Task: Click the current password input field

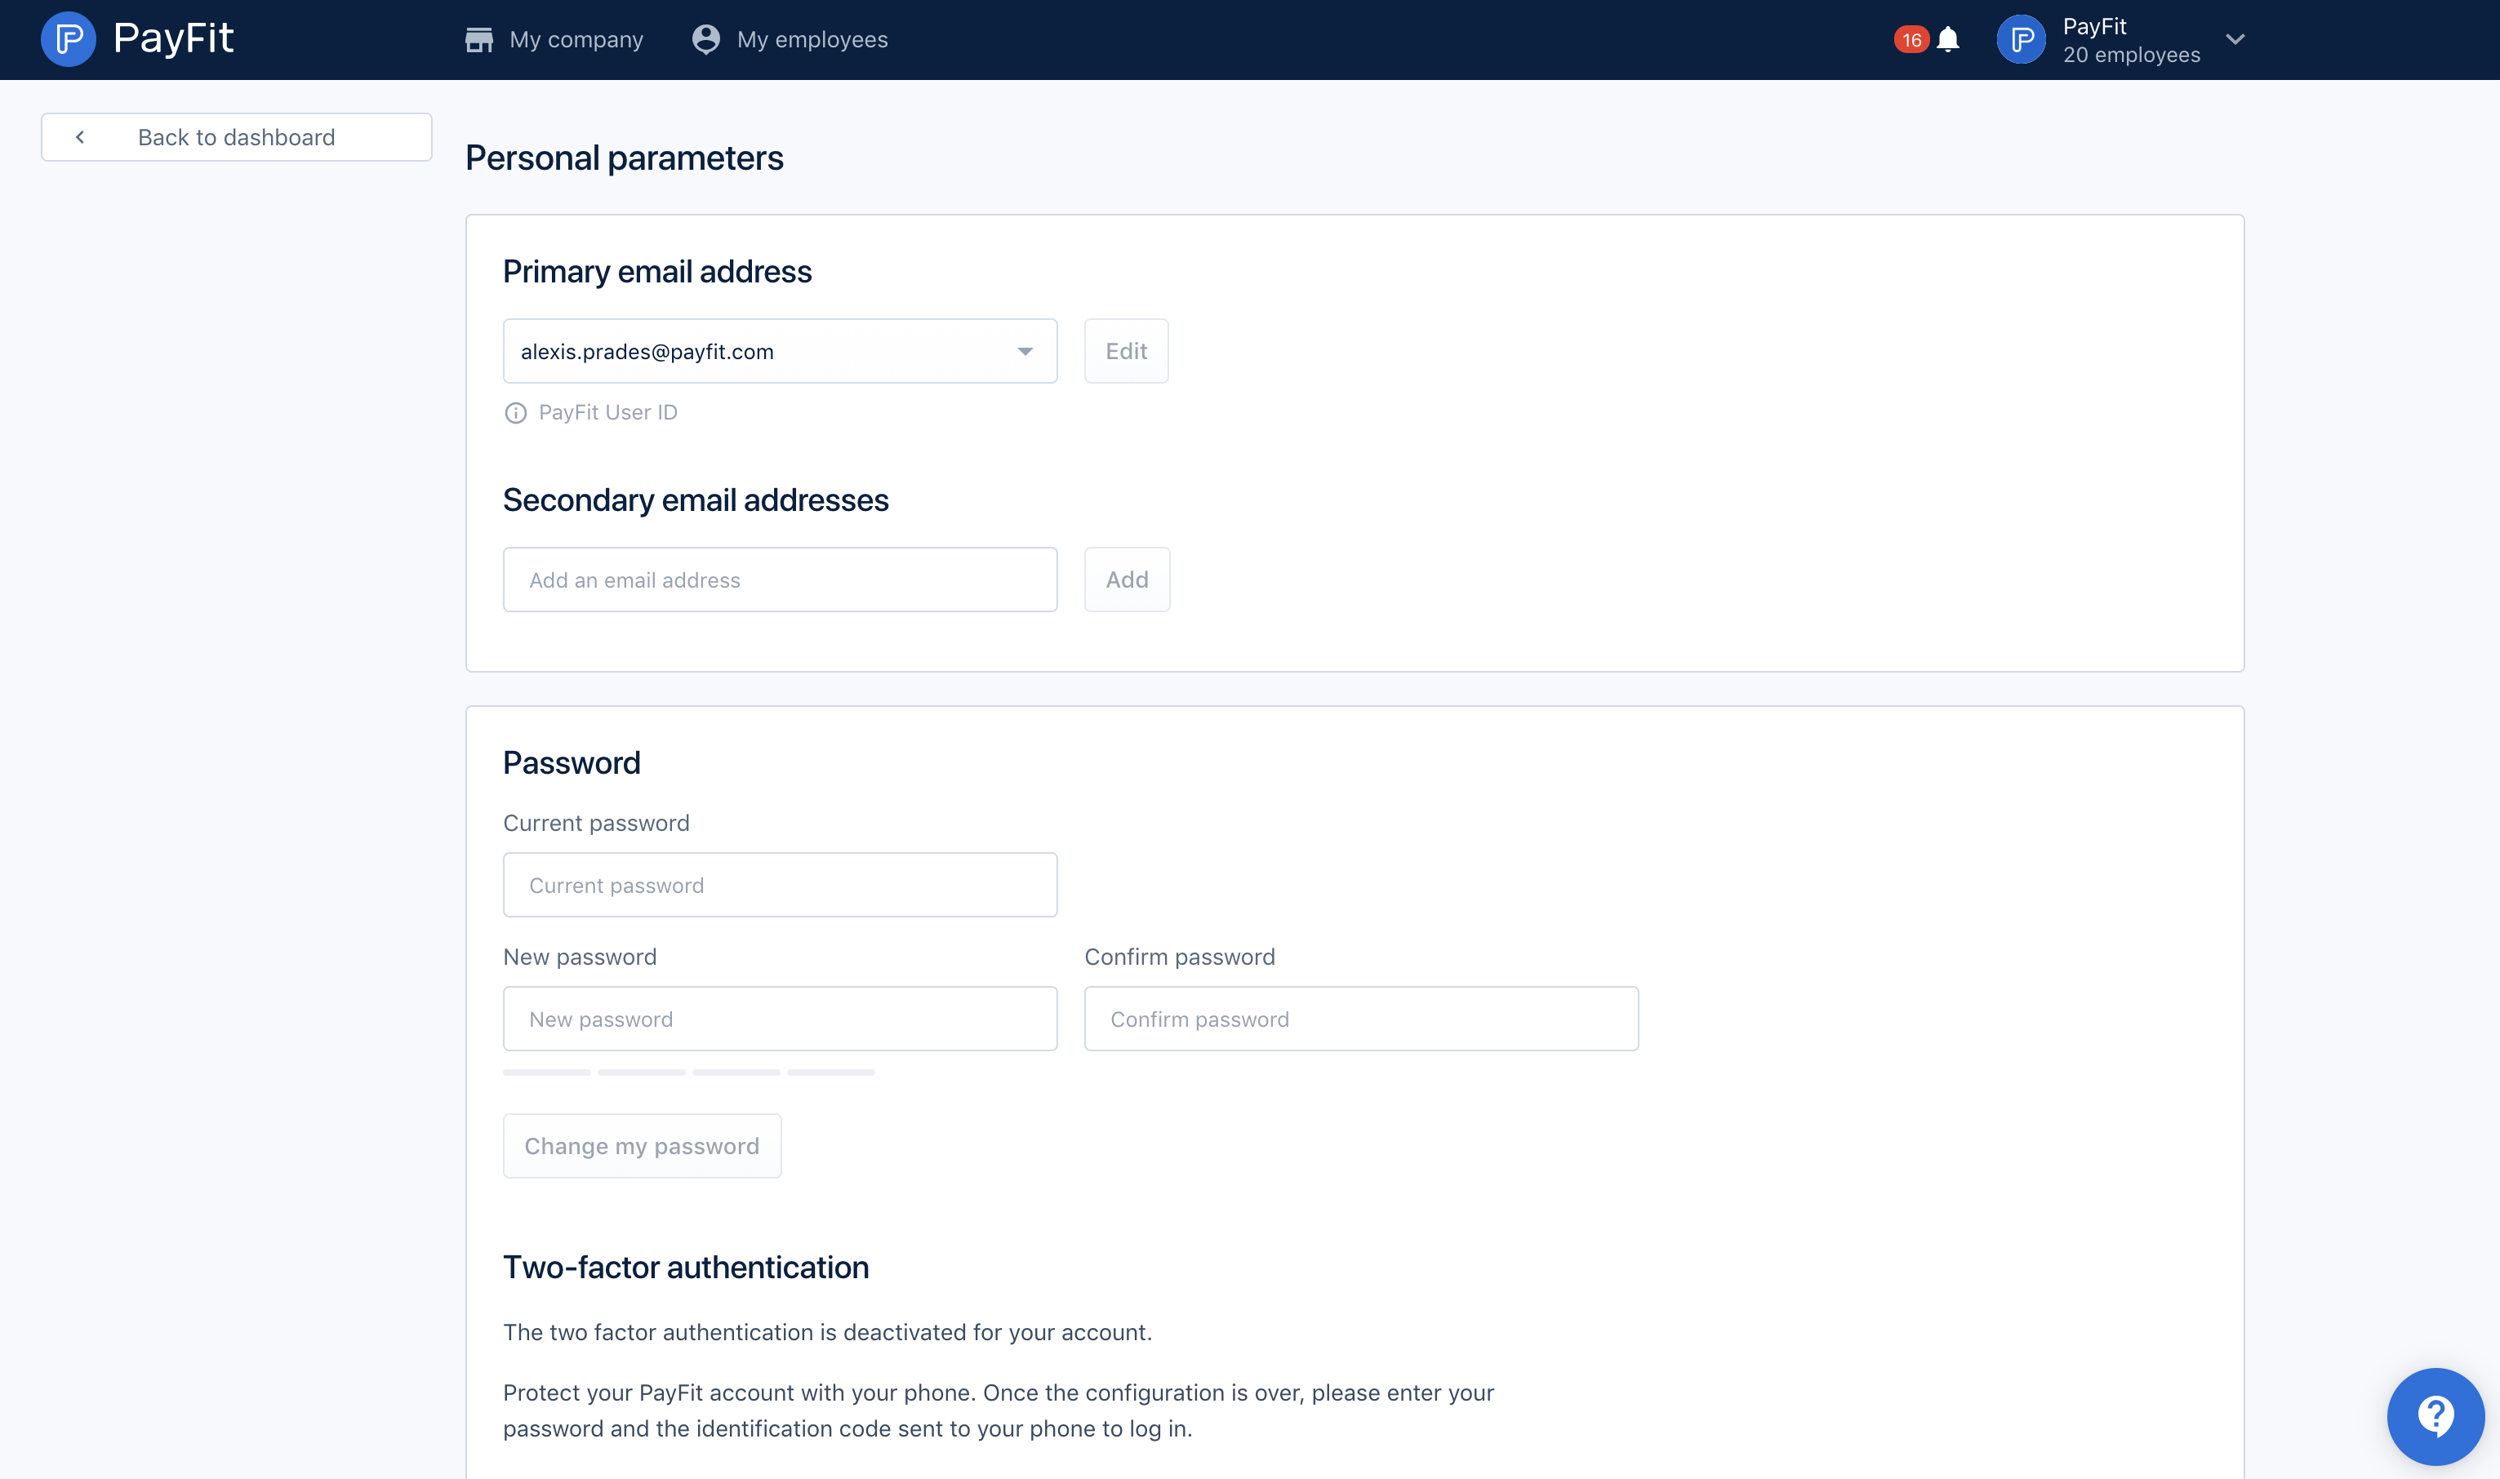Action: click(x=780, y=884)
